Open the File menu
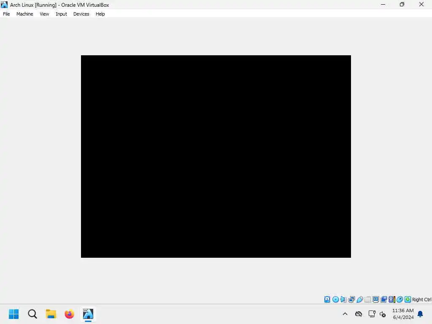432x324 pixels. (6, 14)
